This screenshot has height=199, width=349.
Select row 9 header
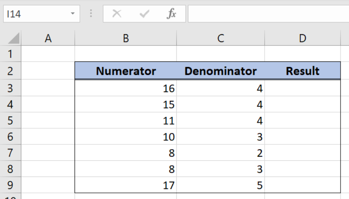coord(10,185)
